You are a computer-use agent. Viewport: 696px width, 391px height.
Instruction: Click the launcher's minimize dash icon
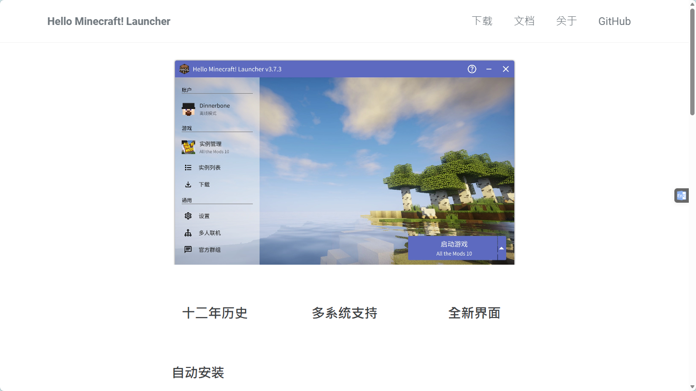coord(489,69)
